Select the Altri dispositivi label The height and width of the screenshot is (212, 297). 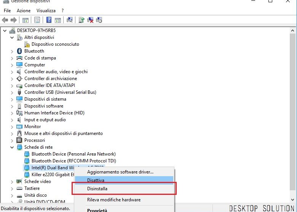coord(39,37)
